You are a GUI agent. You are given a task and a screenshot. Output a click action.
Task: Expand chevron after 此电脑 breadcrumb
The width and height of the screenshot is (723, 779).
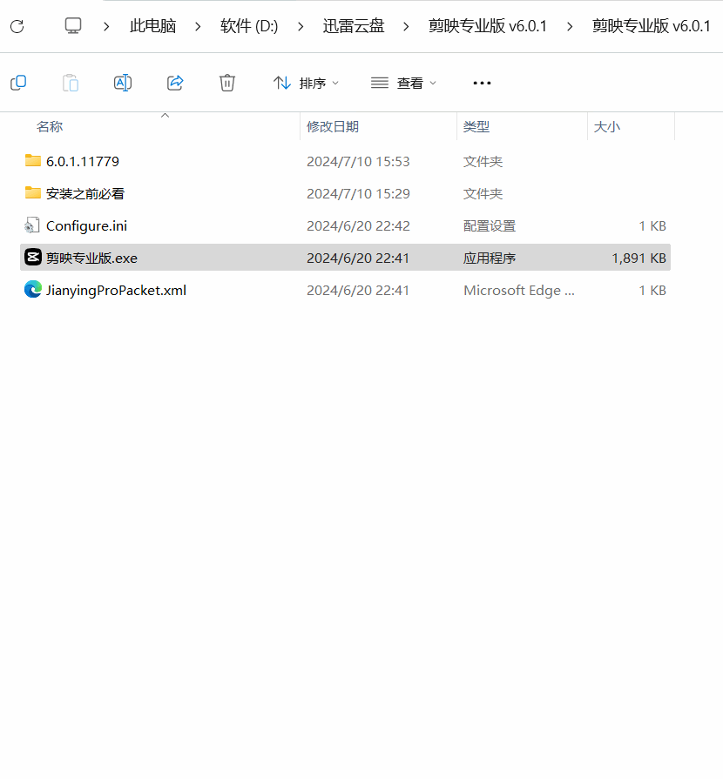pyautogui.click(x=198, y=26)
